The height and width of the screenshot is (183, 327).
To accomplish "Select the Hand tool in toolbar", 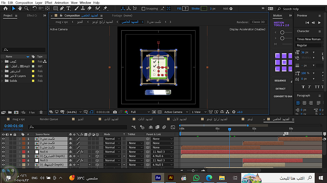I will pos(20,8).
